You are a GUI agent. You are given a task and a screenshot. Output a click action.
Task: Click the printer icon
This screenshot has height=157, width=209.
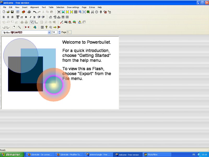point(29,12)
